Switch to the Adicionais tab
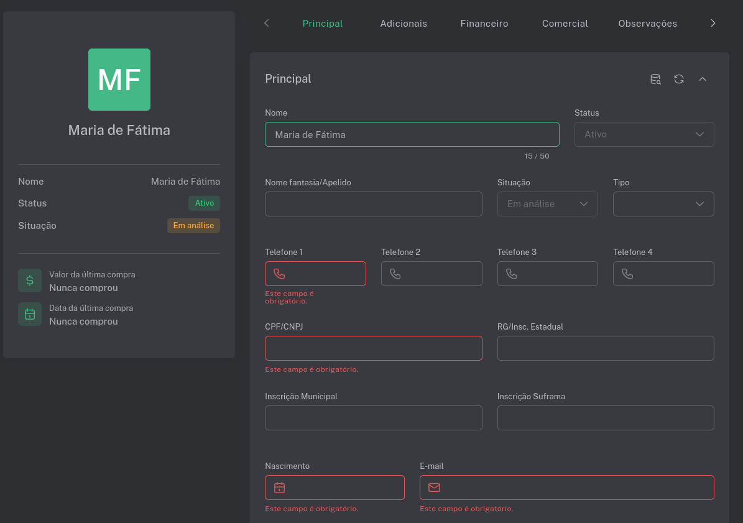The height and width of the screenshot is (523, 743). (404, 24)
